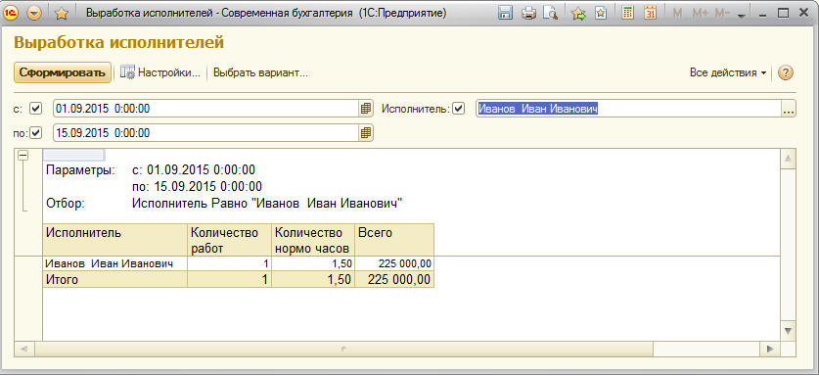This screenshot has width=819, height=376.
Task: Open calendar picker for end date field
Action: pyautogui.click(x=366, y=133)
